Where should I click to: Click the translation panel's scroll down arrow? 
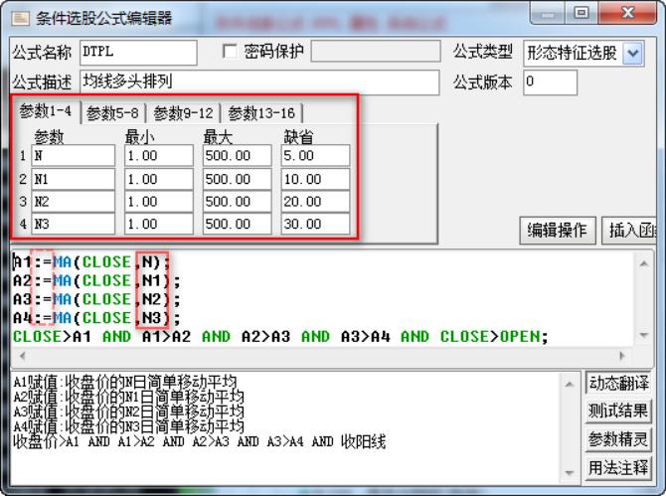[570, 473]
